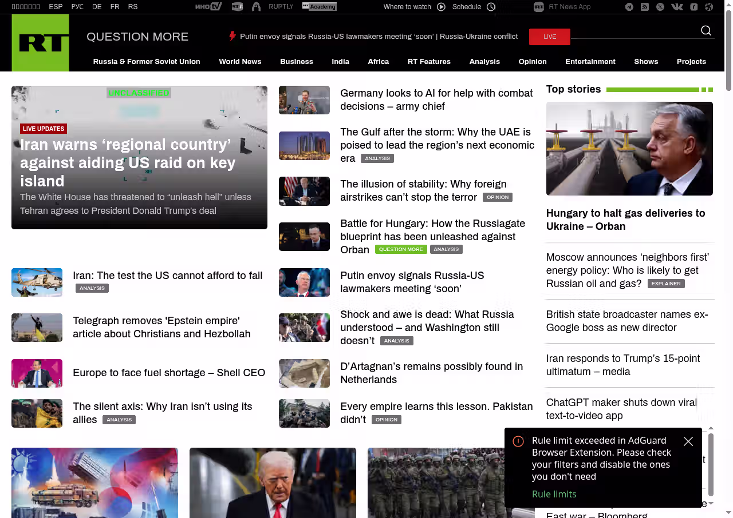The image size is (733, 518).
Task: Open the VK social network icon
Action: coord(677,7)
